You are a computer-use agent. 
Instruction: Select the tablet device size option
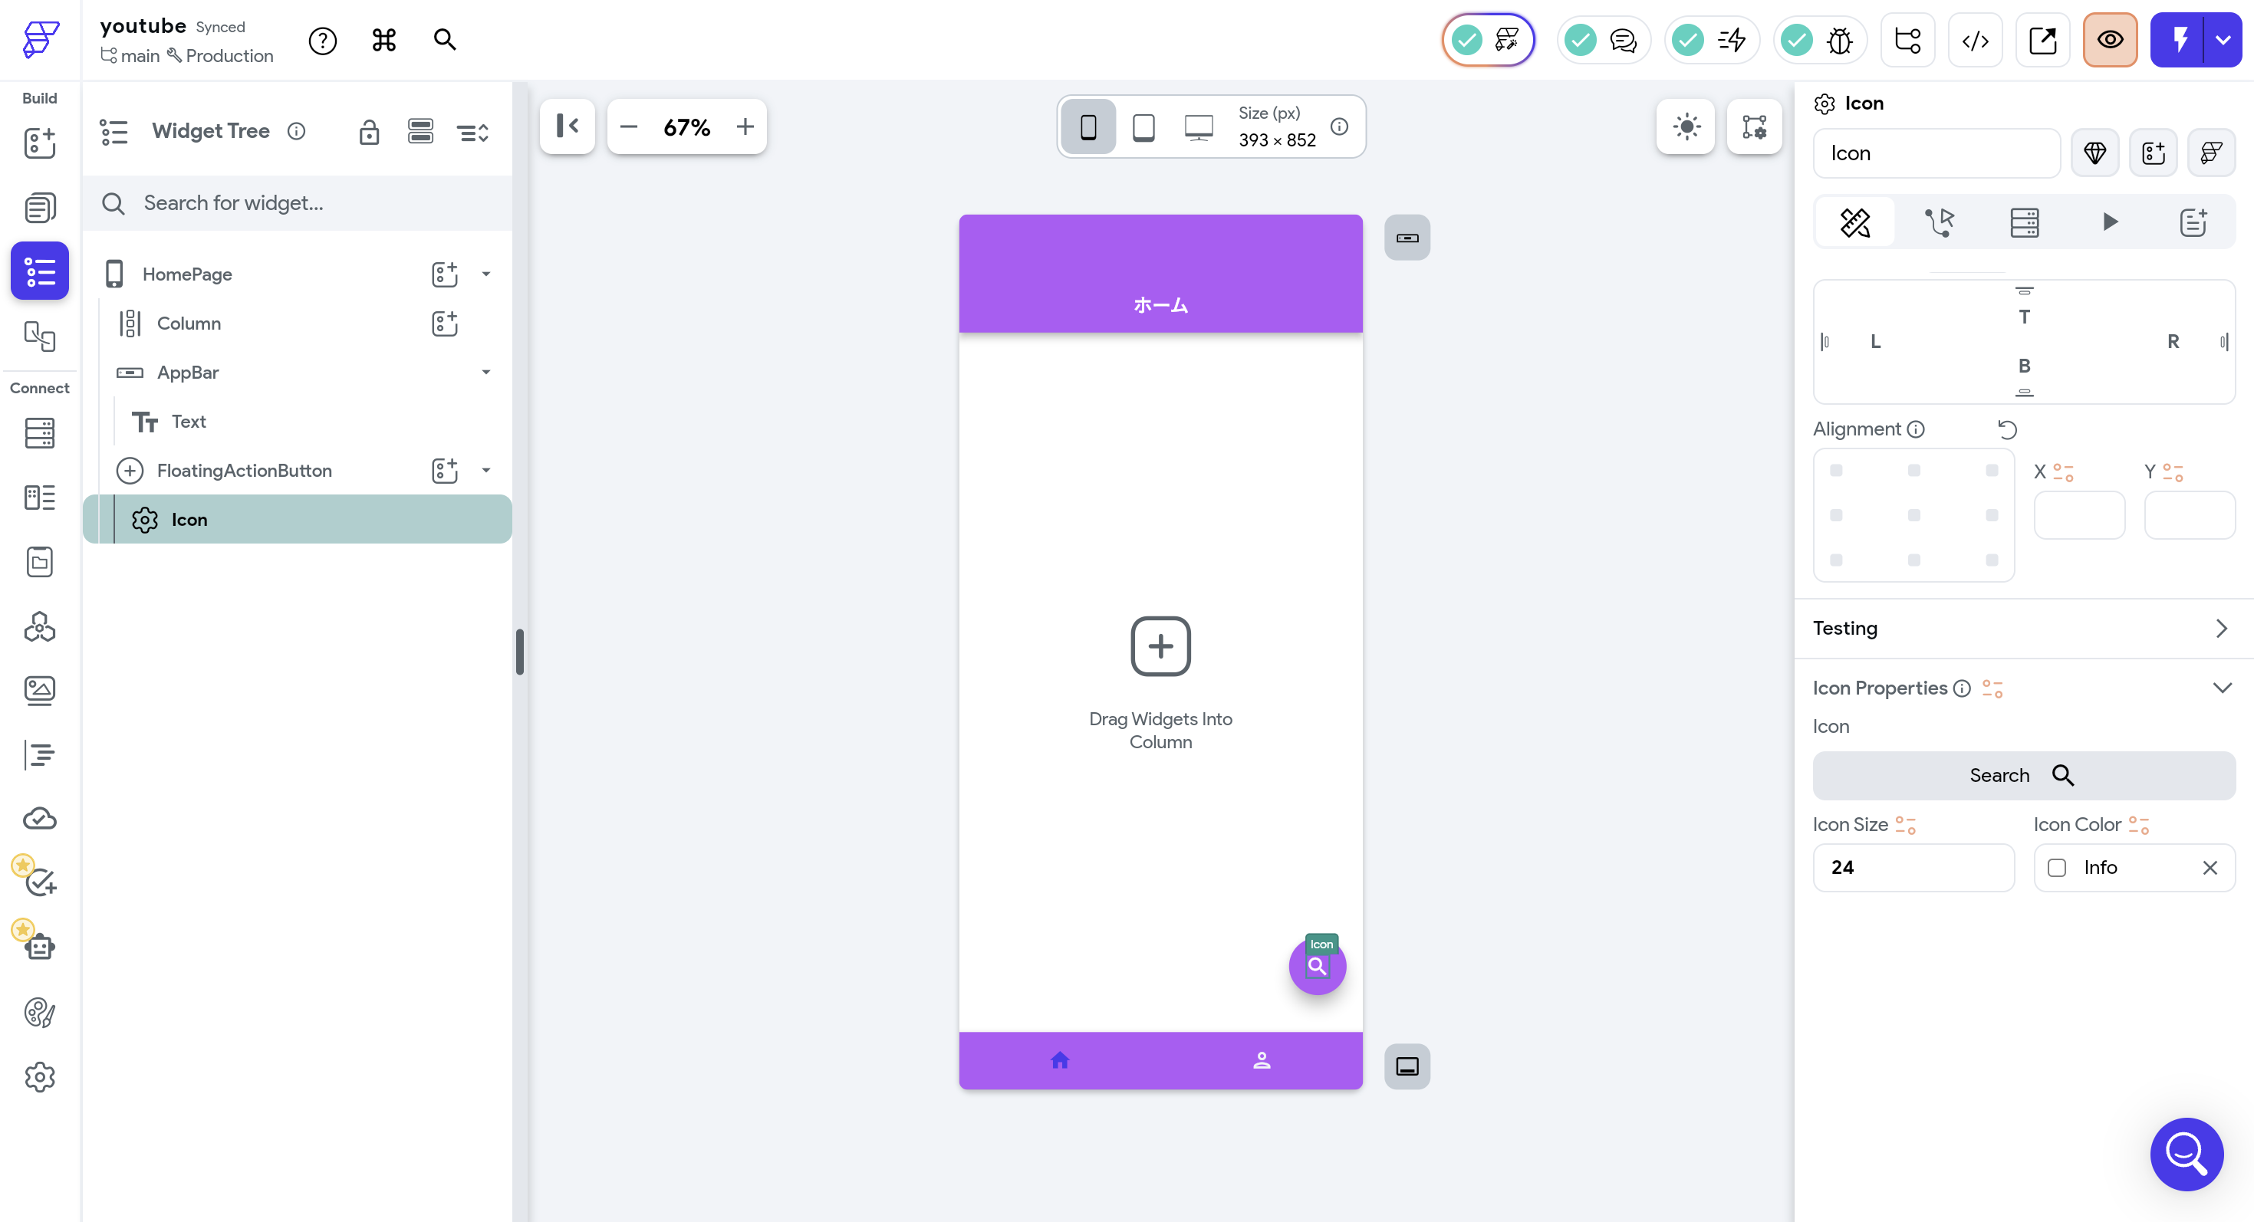1143,126
